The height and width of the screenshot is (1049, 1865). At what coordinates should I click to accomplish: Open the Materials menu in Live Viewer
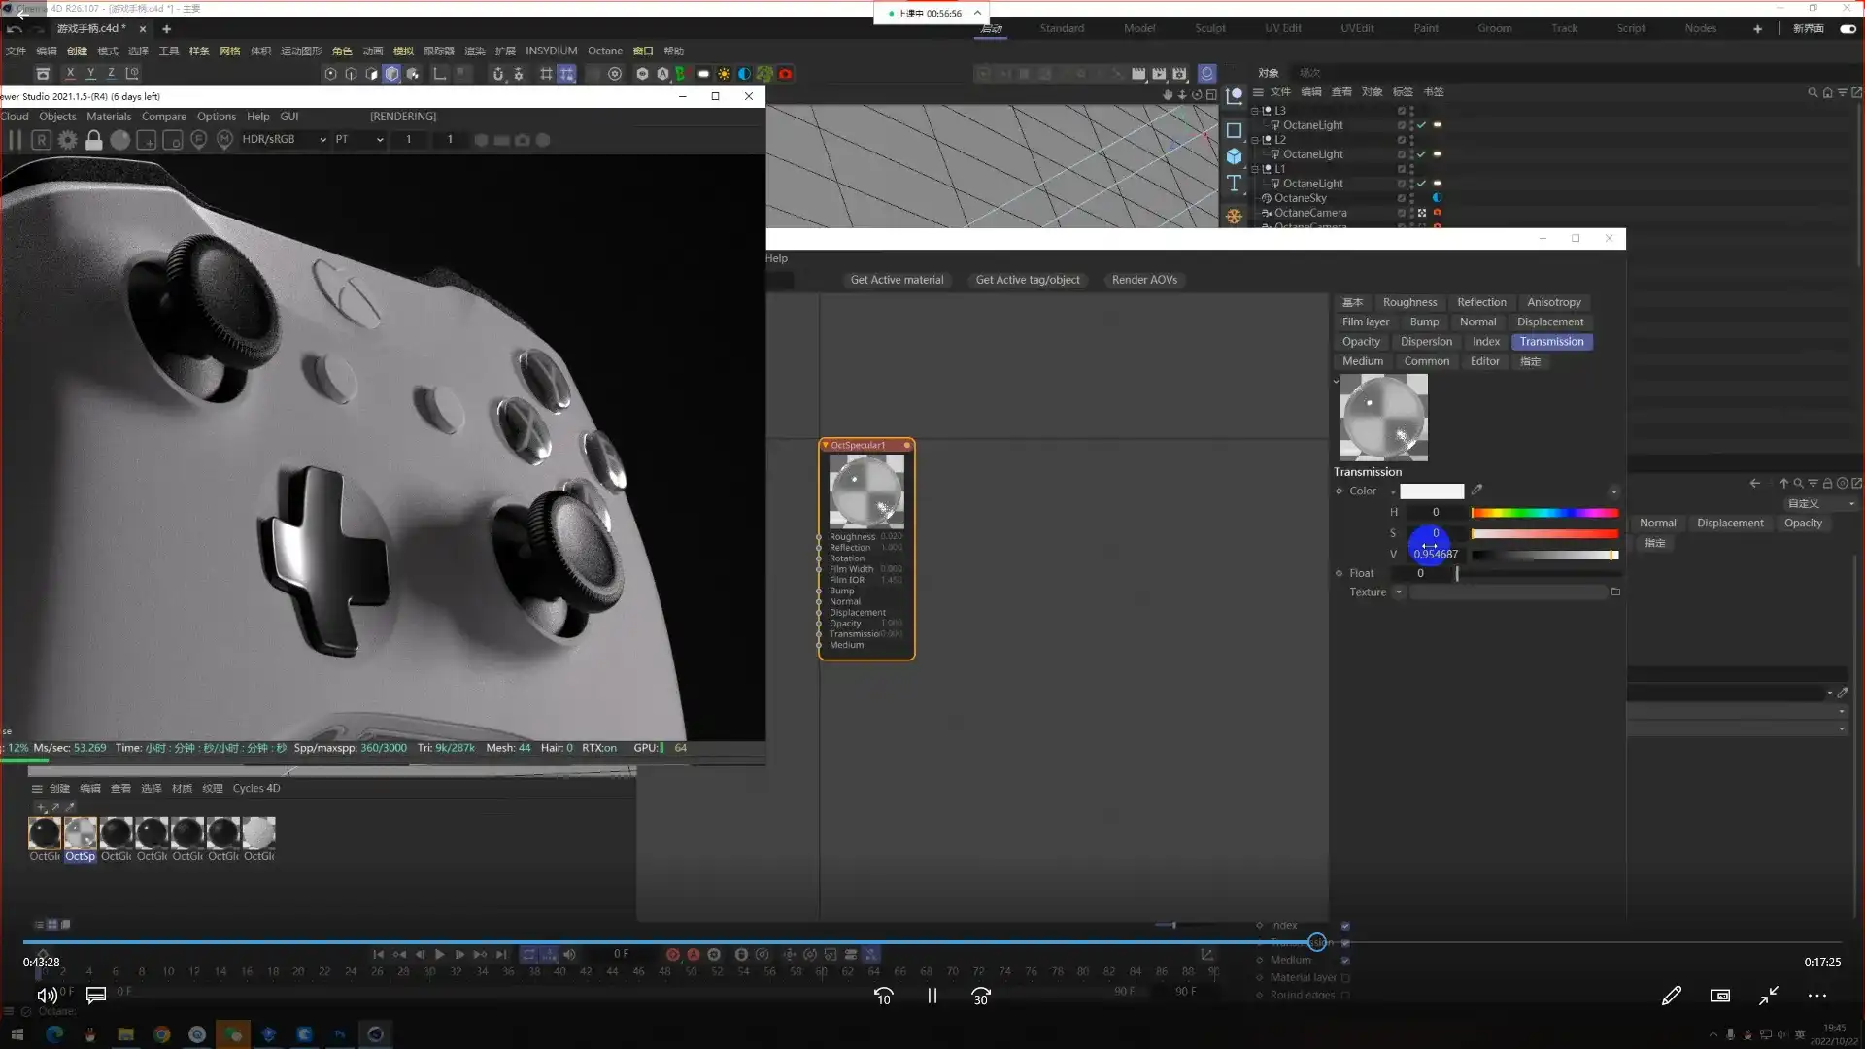tap(108, 117)
